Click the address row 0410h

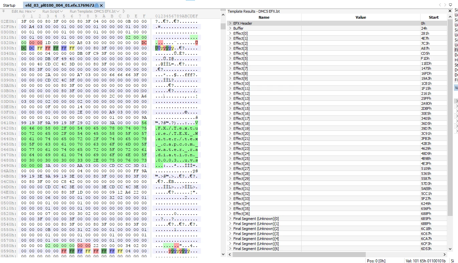click(8, 123)
